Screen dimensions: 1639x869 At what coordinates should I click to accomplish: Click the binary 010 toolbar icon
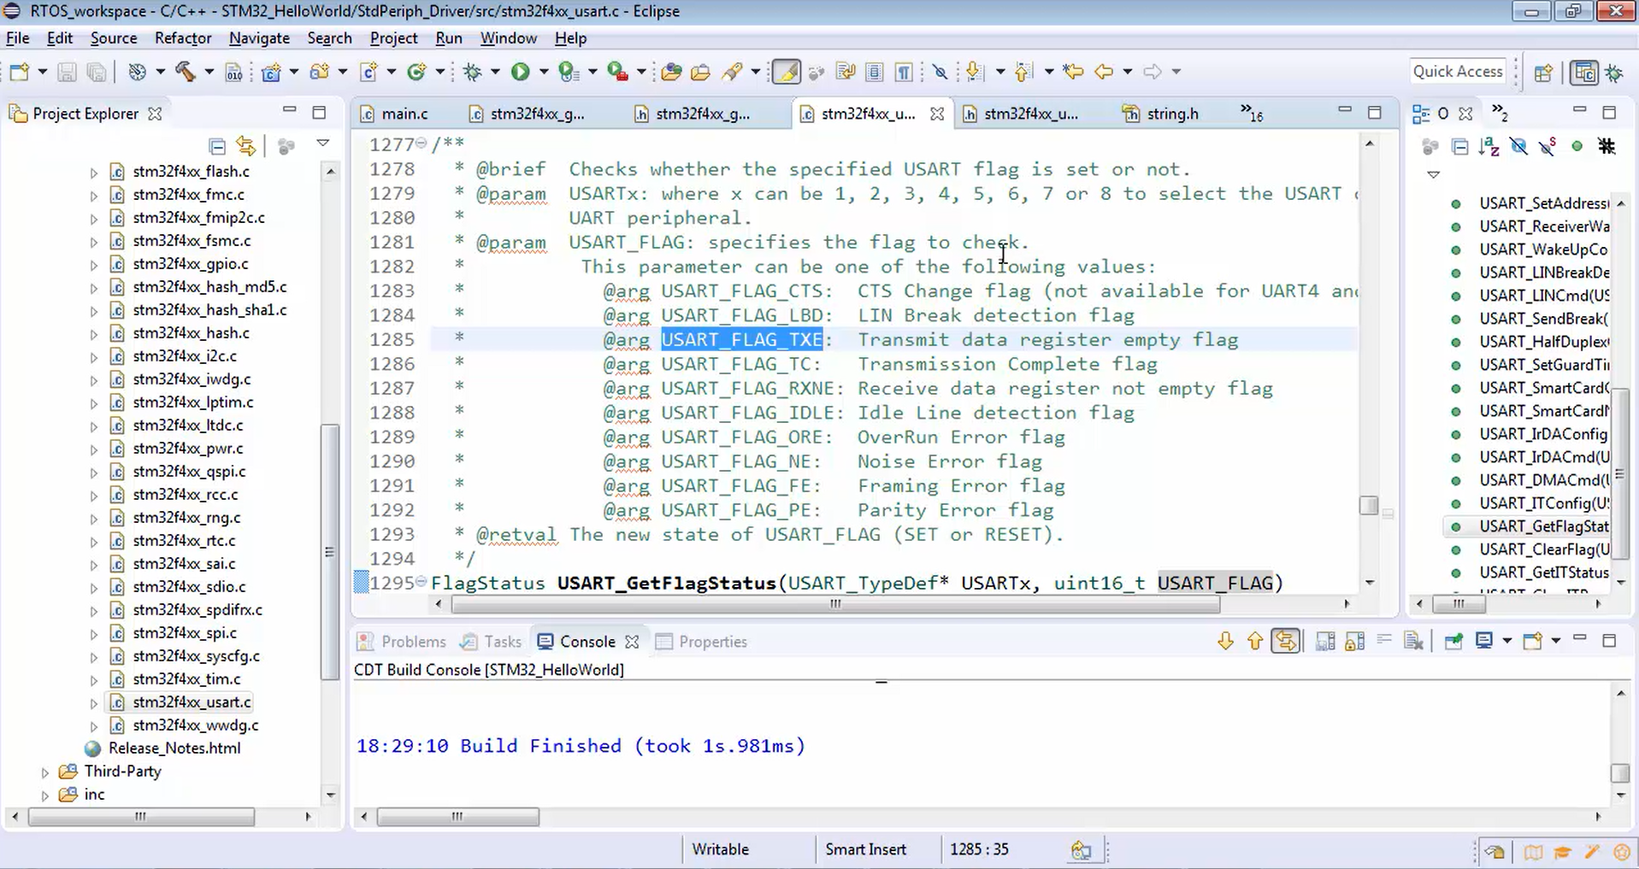point(233,72)
